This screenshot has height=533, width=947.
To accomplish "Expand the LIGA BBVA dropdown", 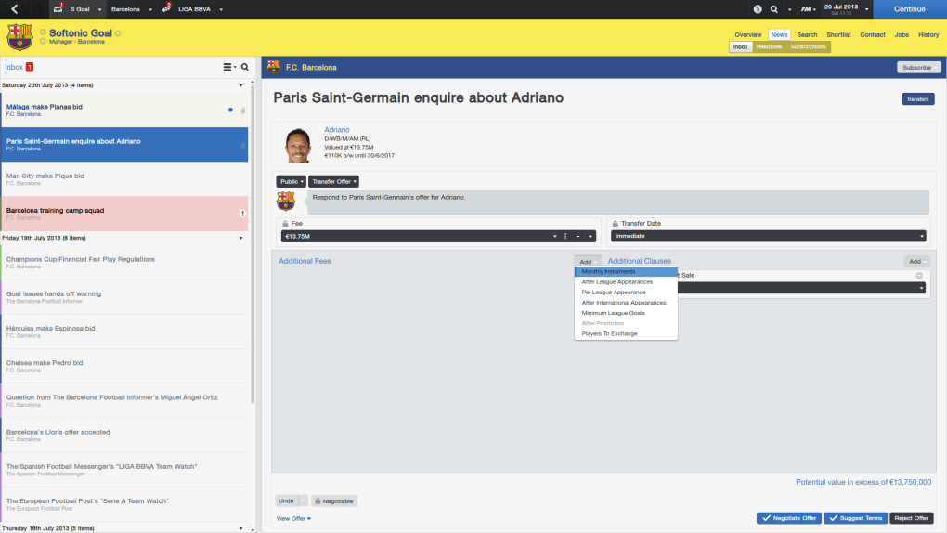I will 221,9.
